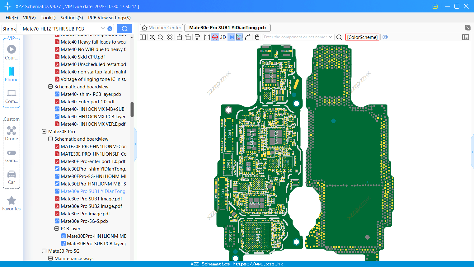Click the component search magnifier icon
The height and width of the screenshot is (267, 474).
[339, 37]
